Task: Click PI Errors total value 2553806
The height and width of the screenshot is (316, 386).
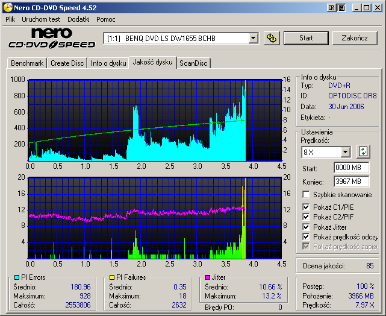Action: pyautogui.click(x=78, y=305)
